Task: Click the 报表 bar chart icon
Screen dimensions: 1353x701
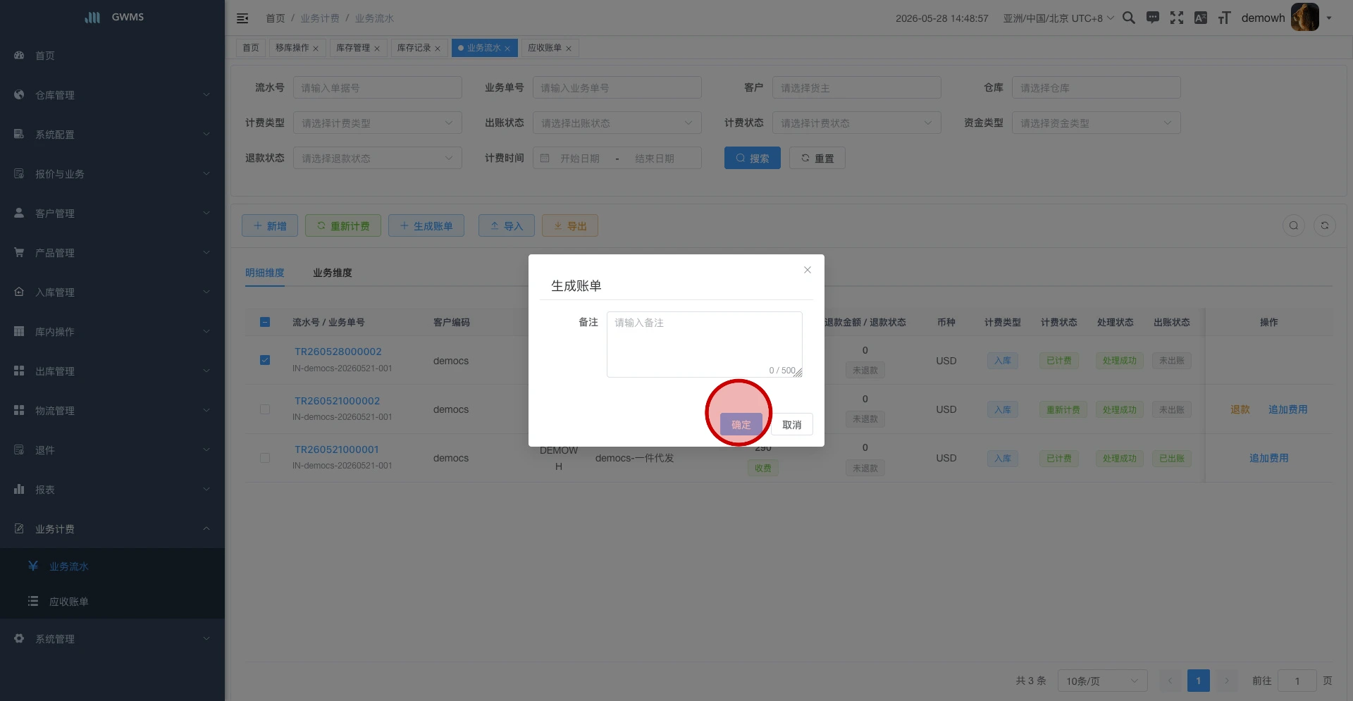Action: (x=19, y=489)
